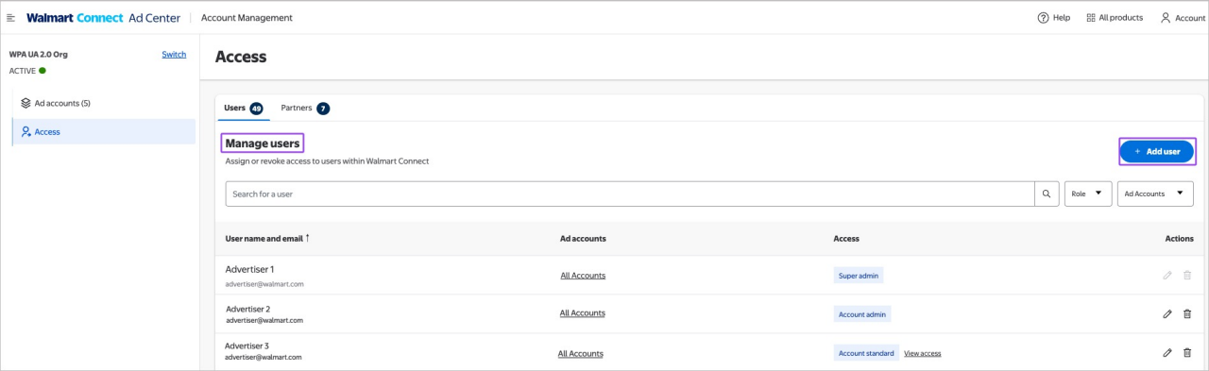This screenshot has height=371, width=1209.
Task: Click View access for Advertiser 3
Action: pos(922,353)
